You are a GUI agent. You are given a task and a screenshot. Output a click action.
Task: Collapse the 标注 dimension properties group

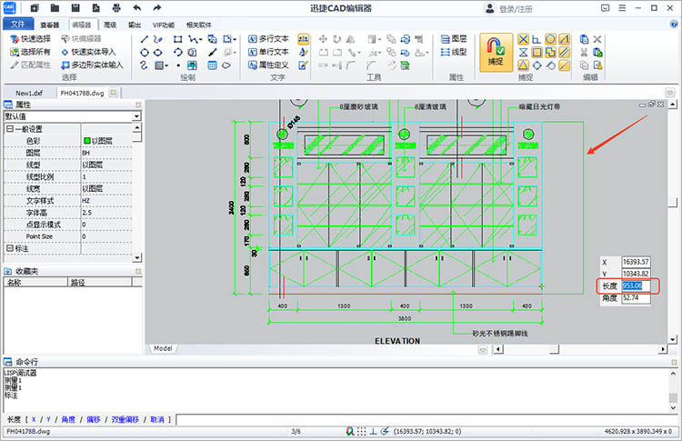[x=10, y=248]
